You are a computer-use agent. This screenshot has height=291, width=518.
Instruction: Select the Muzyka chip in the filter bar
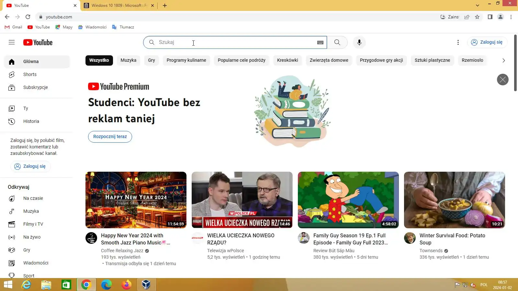(129, 60)
